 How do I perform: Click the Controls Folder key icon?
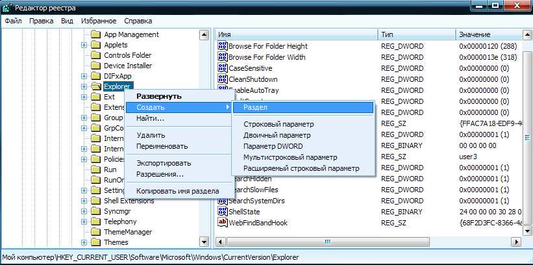[x=95, y=55]
